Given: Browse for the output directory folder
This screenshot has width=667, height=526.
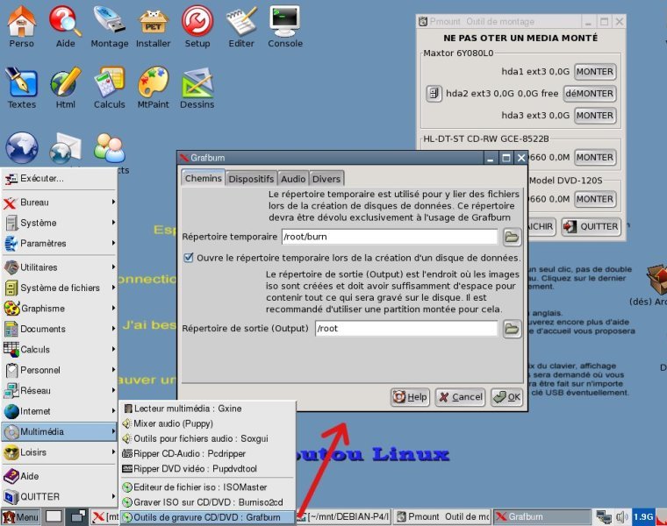Looking at the screenshot, I should click(x=512, y=329).
